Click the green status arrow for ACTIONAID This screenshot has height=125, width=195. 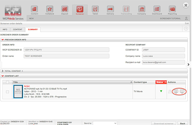pos(161,91)
